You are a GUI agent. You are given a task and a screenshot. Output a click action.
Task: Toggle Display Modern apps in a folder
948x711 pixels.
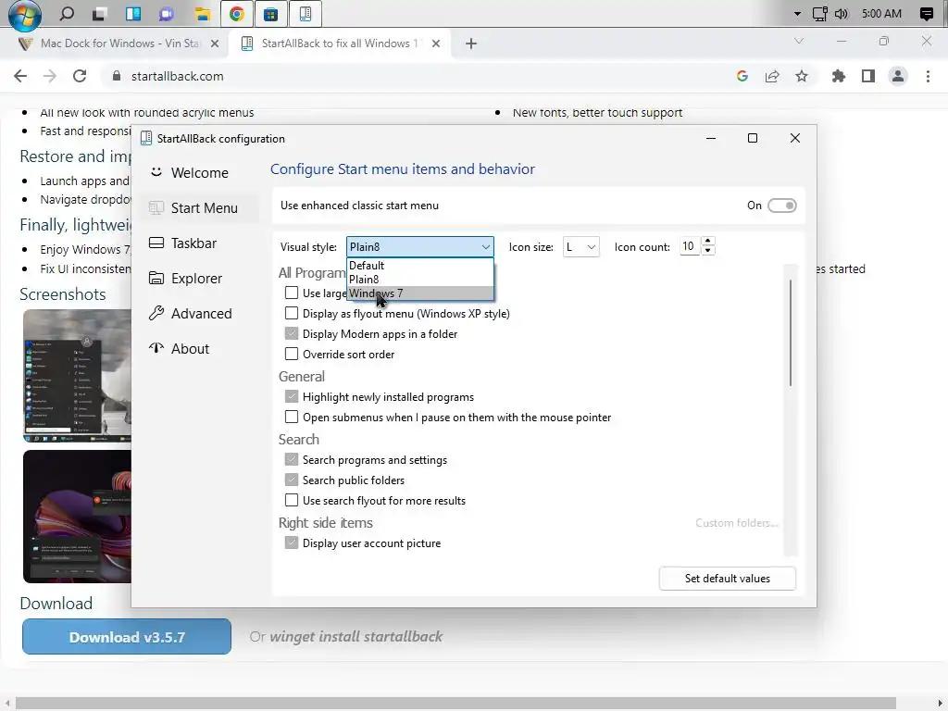(x=292, y=333)
